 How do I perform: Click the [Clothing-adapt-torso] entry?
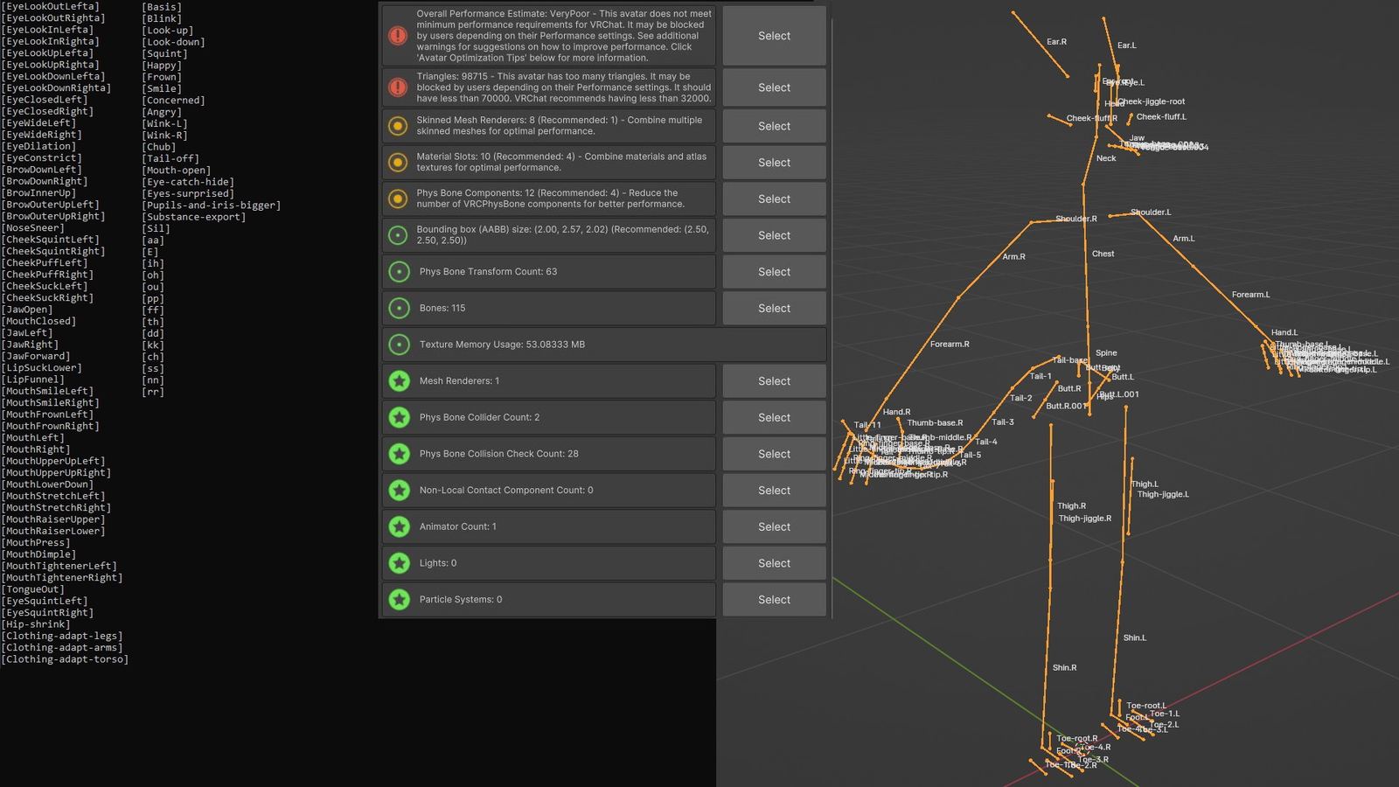coord(65,659)
